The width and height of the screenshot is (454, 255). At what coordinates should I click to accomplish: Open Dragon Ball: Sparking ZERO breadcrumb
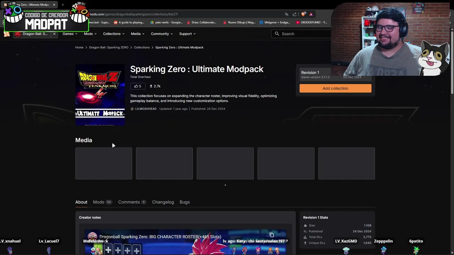[109, 47]
